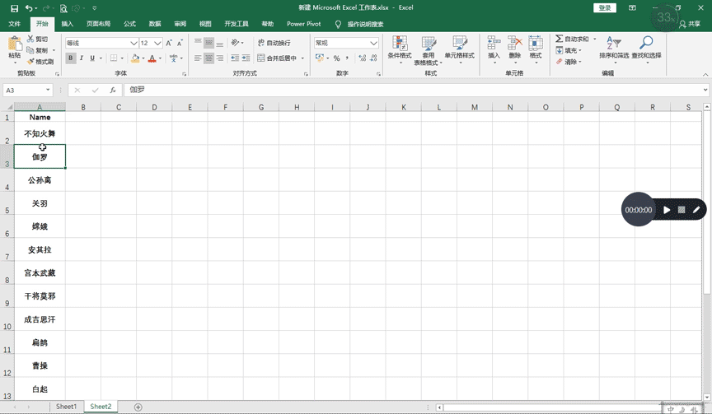Toggle Wrap Text (自动换行)
This screenshot has width=712, height=414.
coord(273,43)
